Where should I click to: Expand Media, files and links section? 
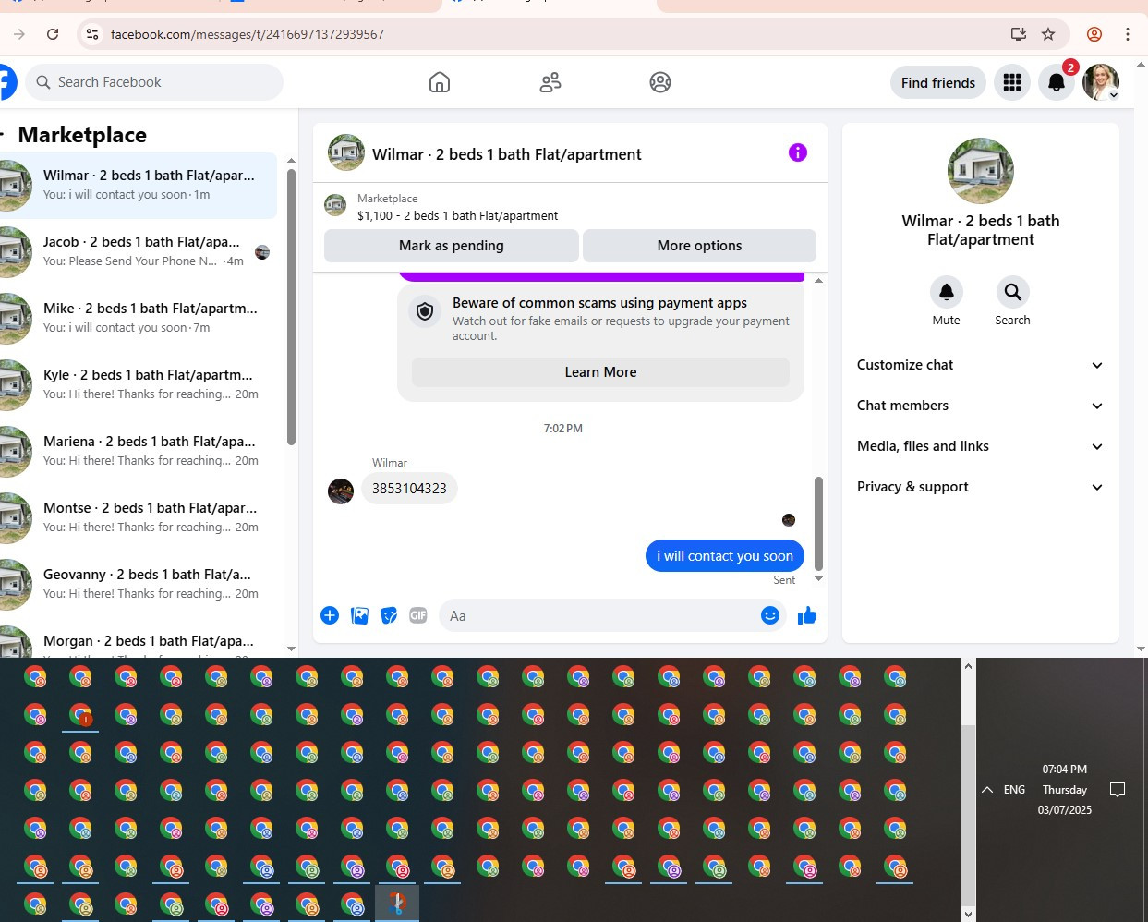981,446
